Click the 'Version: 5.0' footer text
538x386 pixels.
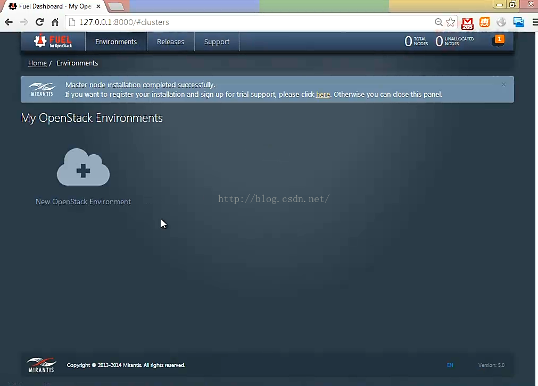[x=491, y=365]
